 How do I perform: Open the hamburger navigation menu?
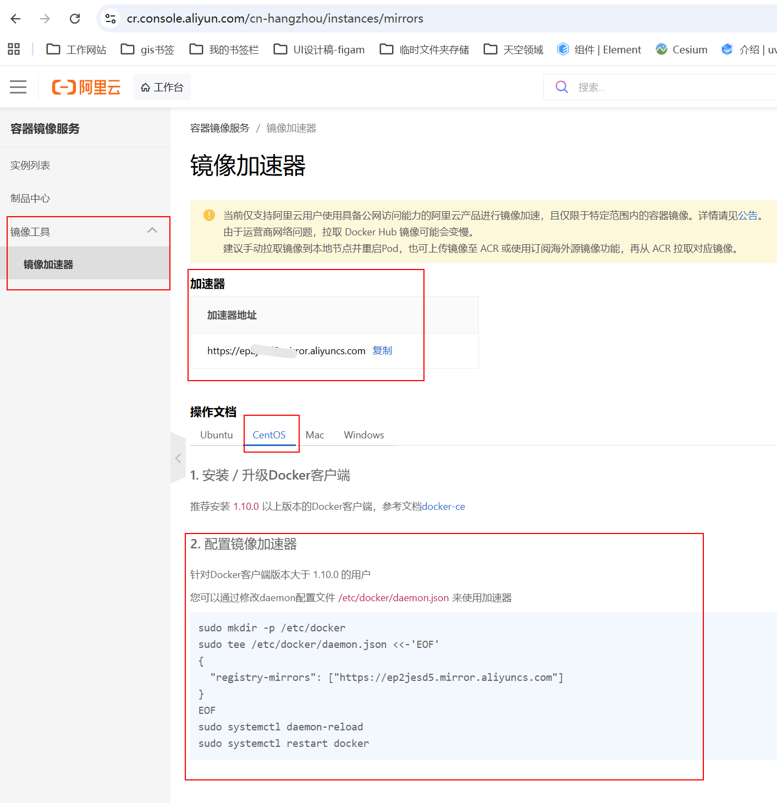(18, 87)
